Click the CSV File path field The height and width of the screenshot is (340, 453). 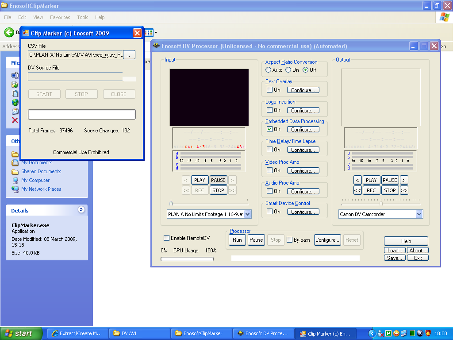coord(76,55)
